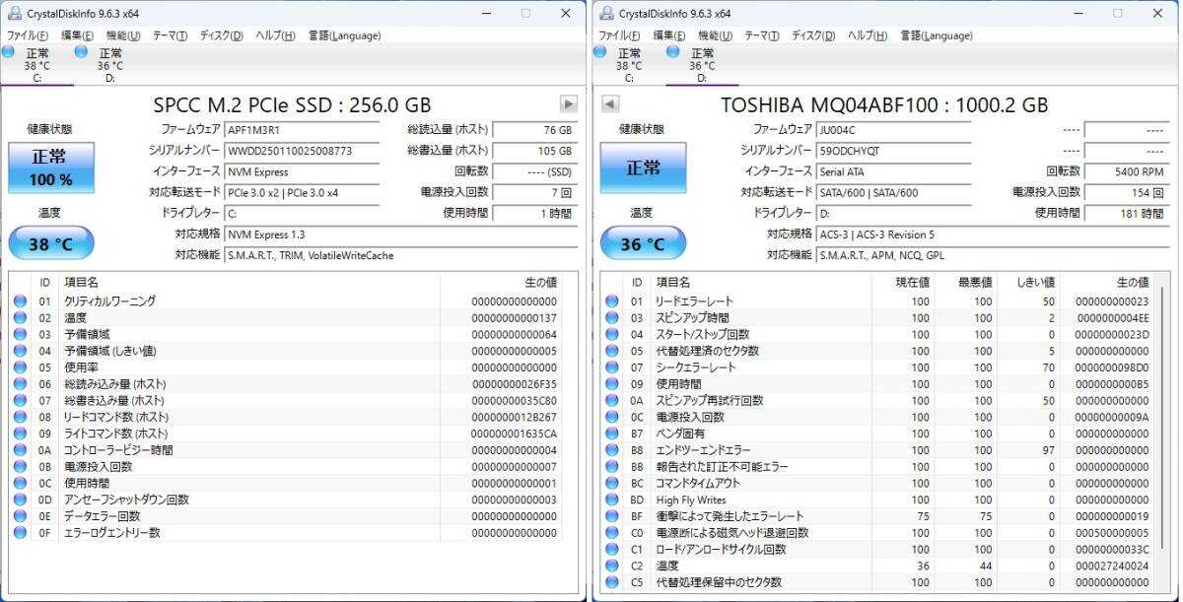Open 機能(U) menu in the SPCC SSD window
Image resolution: width=1183 pixels, height=602 pixels.
point(123,35)
